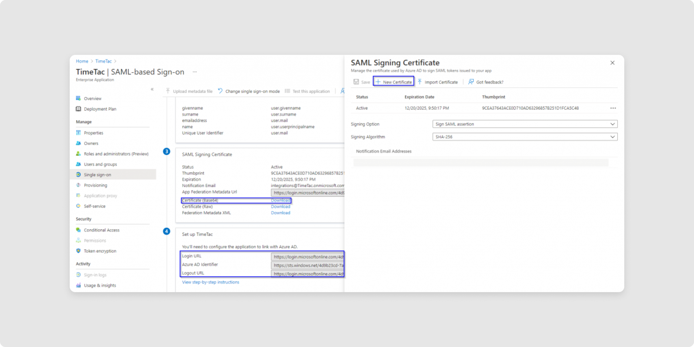Click Token encryption shield icon

[x=78, y=251]
